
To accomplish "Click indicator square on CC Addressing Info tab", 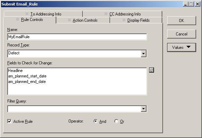I will 106,14.
